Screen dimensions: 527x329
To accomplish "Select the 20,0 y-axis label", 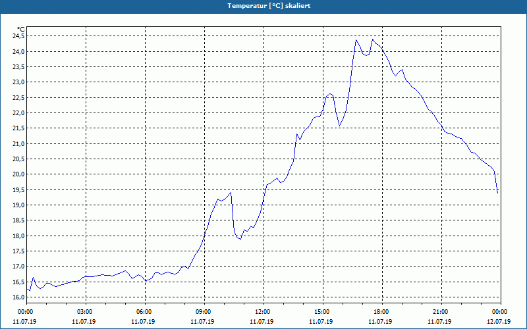I will 18,174.
